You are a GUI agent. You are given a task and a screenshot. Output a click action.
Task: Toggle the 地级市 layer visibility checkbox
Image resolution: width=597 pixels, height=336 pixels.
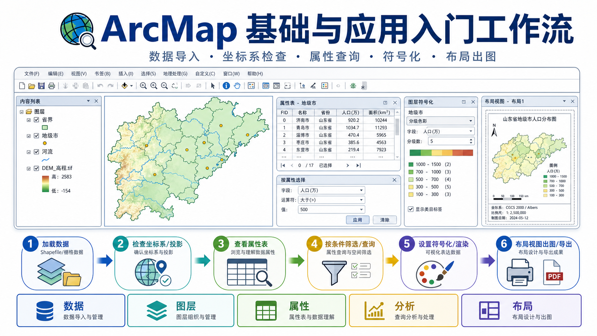[x=36, y=136]
